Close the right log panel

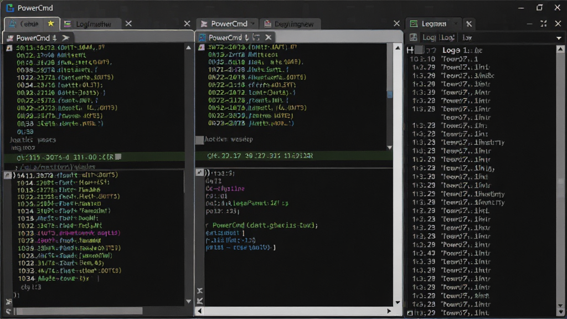point(558,23)
